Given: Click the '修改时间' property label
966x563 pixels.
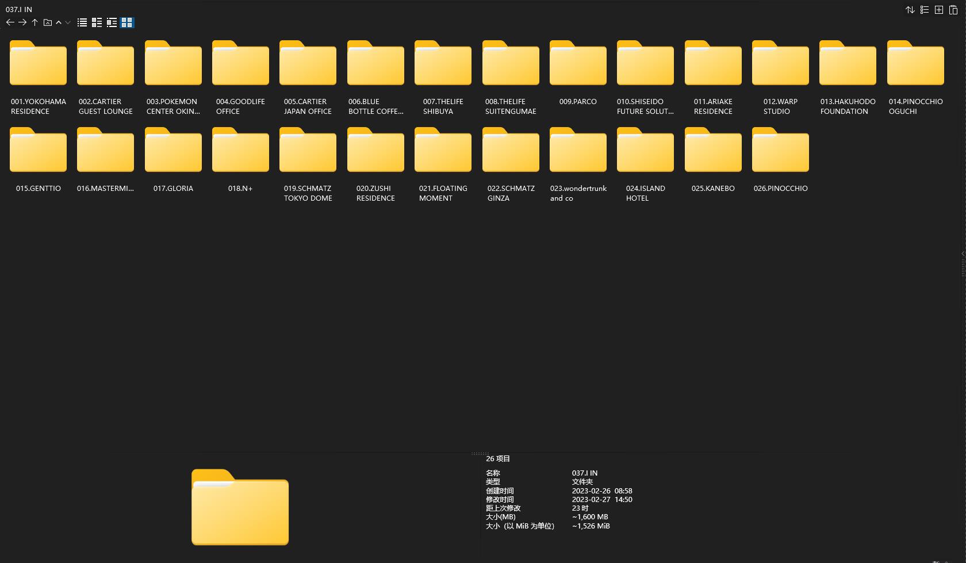Looking at the screenshot, I should 500,499.
